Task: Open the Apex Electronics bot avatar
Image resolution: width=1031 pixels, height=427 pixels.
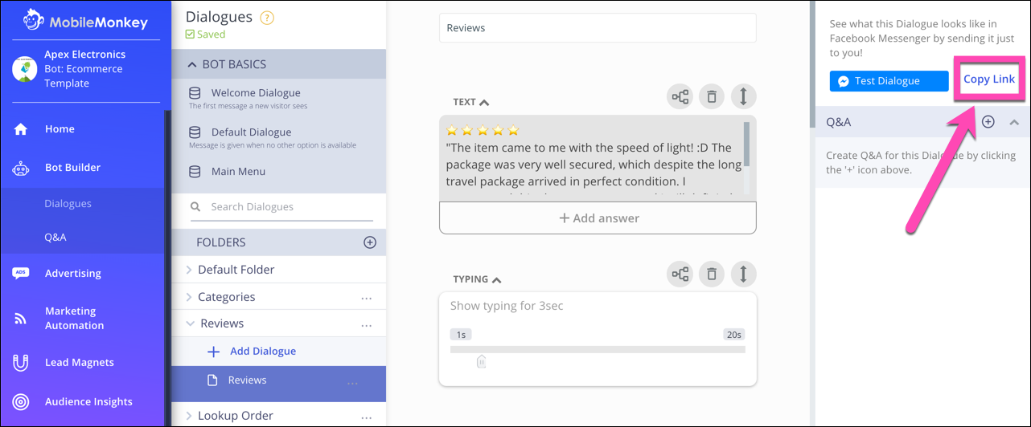Action: click(25, 69)
